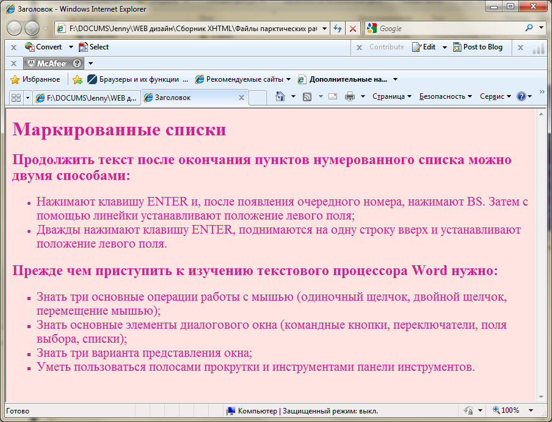Click the Read Mail envelope icon
The height and width of the screenshot is (422, 552).
[x=333, y=96]
